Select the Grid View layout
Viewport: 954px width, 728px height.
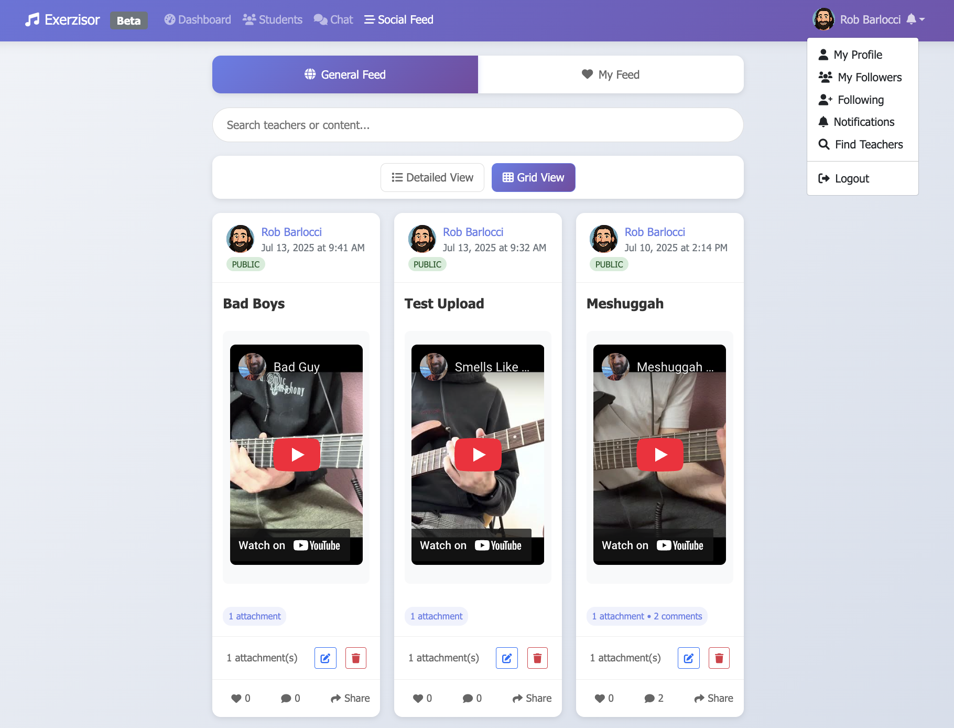point(533,177)
